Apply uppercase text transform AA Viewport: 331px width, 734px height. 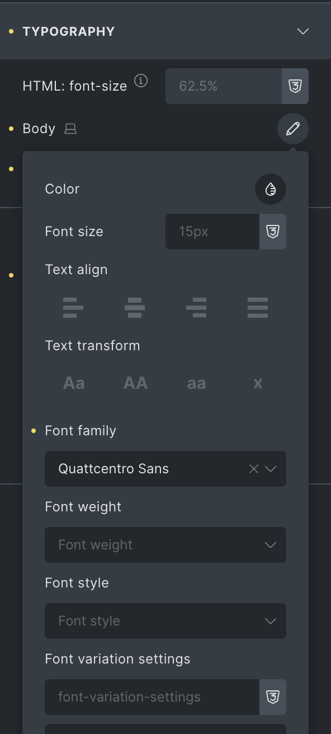click(135, 383)
